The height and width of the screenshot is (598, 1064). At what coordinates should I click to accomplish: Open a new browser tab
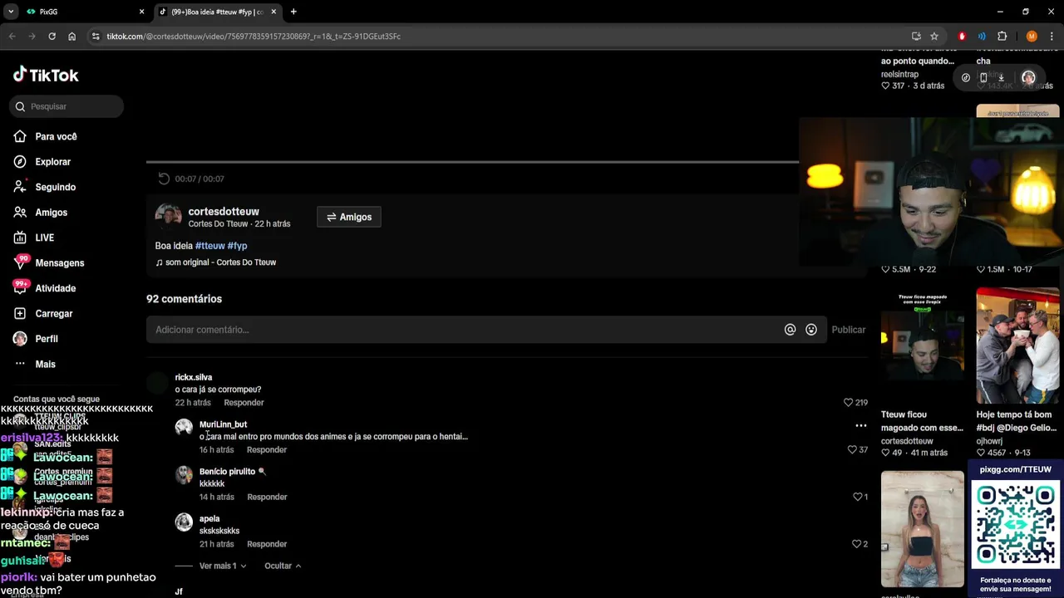293,12
